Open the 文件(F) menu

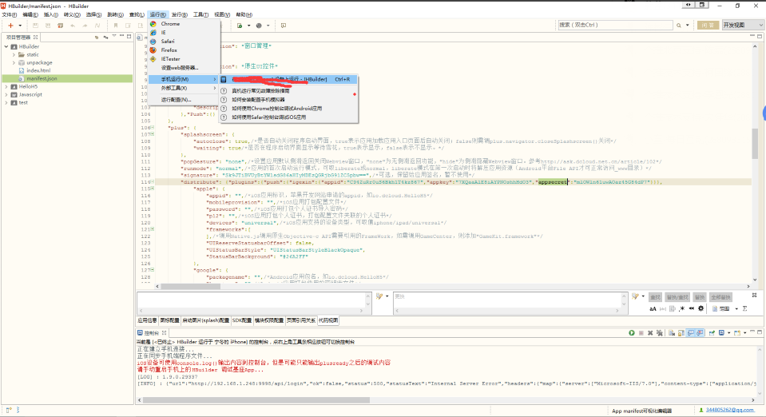pos(10,14)
